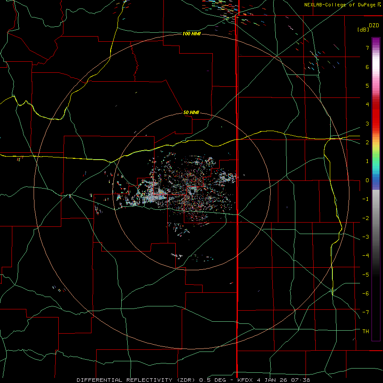Click the 7 tick label on color scale
The height and width of the screenshot is (383, 383).
click(x=367, y=48)
